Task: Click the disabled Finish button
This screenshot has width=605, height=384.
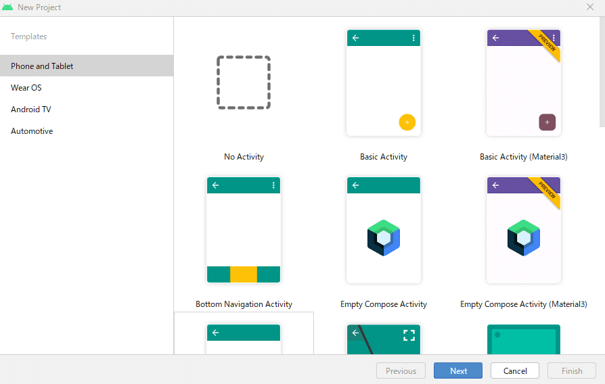Action: coord(572,370)
